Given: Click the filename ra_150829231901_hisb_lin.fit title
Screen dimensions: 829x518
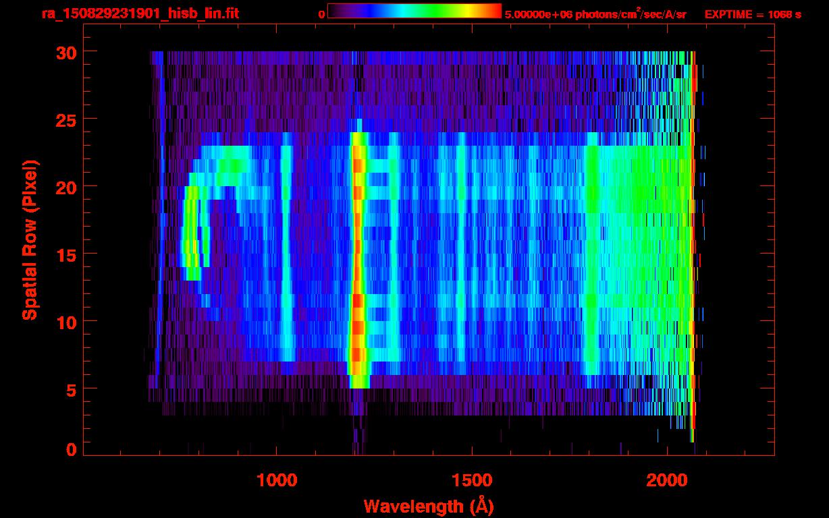Looking at the screenshot, I should click(x=140, y=13).
